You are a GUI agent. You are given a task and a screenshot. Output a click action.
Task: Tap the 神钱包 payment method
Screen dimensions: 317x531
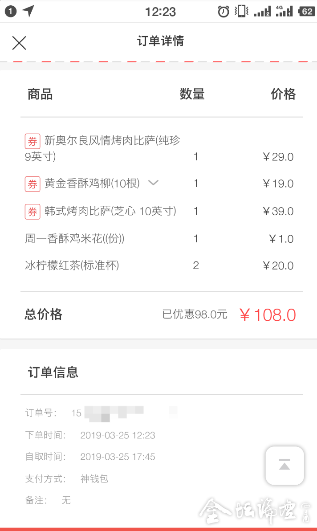94,479
